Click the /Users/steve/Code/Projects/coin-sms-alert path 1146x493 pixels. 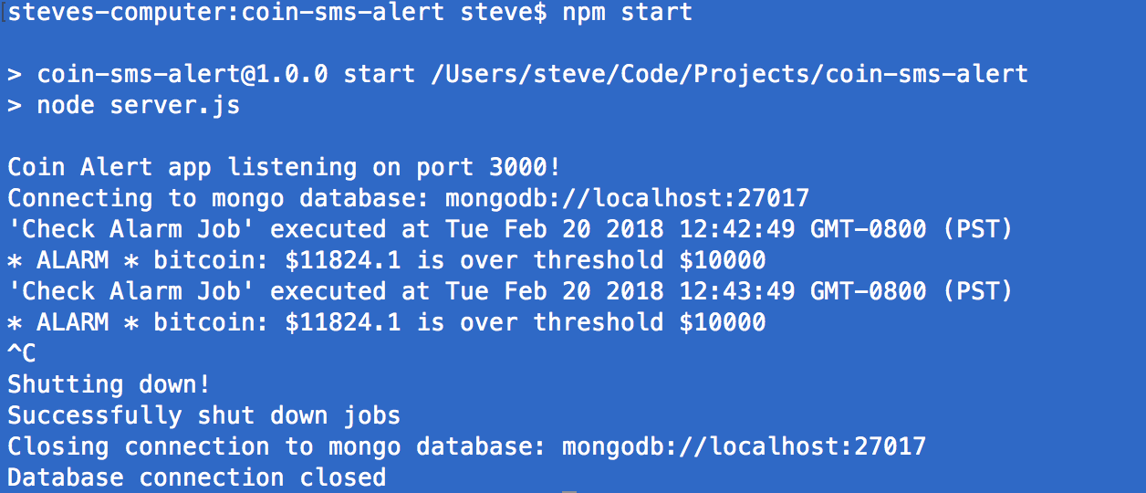click(729, 75)
